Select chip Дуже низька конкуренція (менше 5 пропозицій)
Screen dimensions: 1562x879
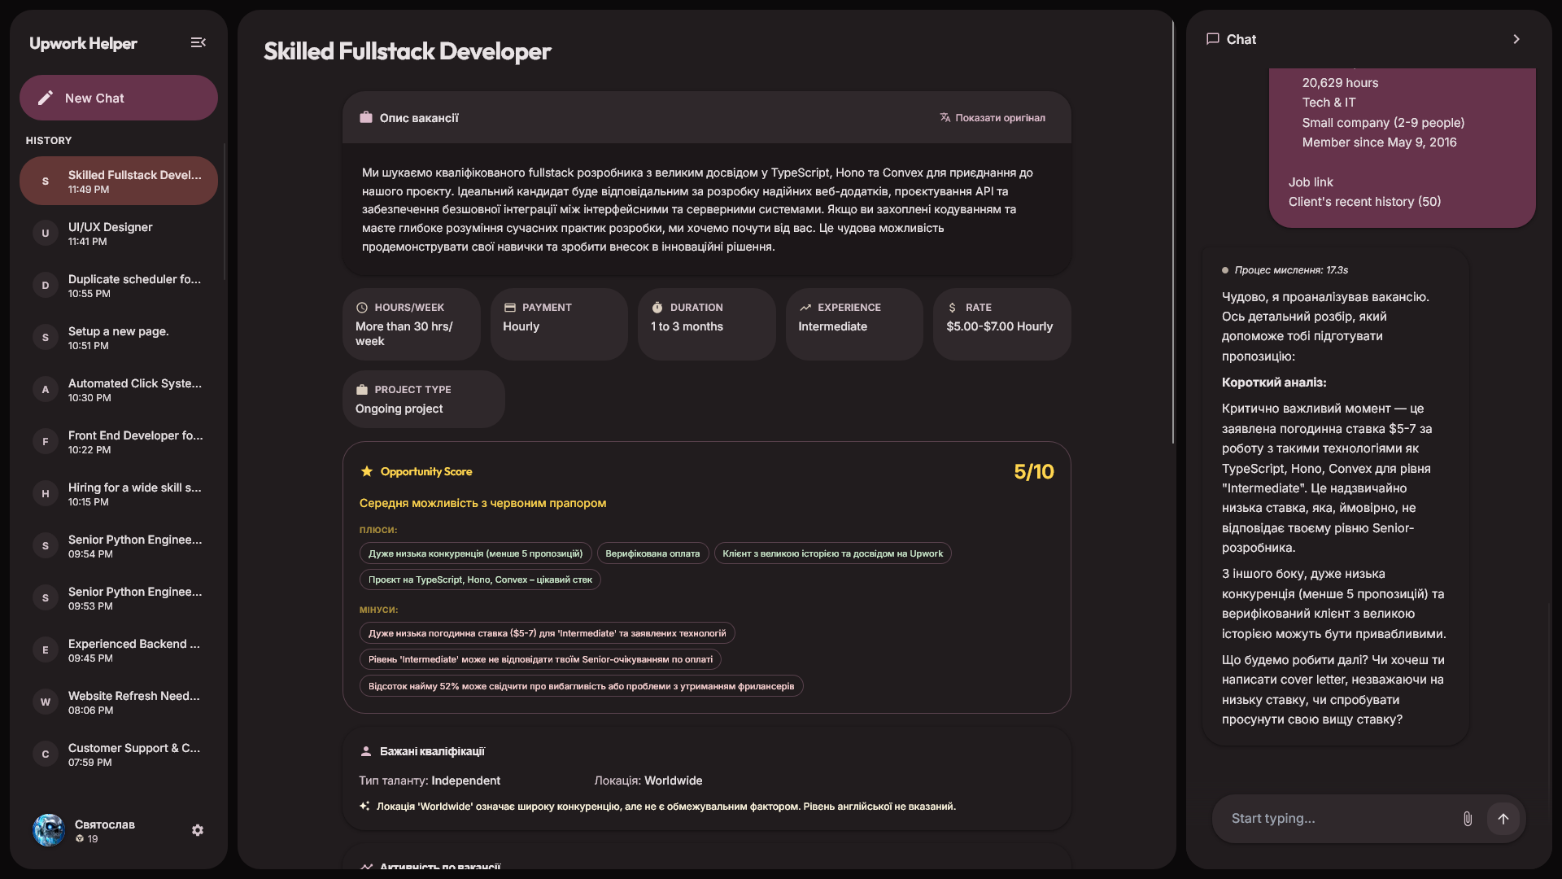(476, 553)
